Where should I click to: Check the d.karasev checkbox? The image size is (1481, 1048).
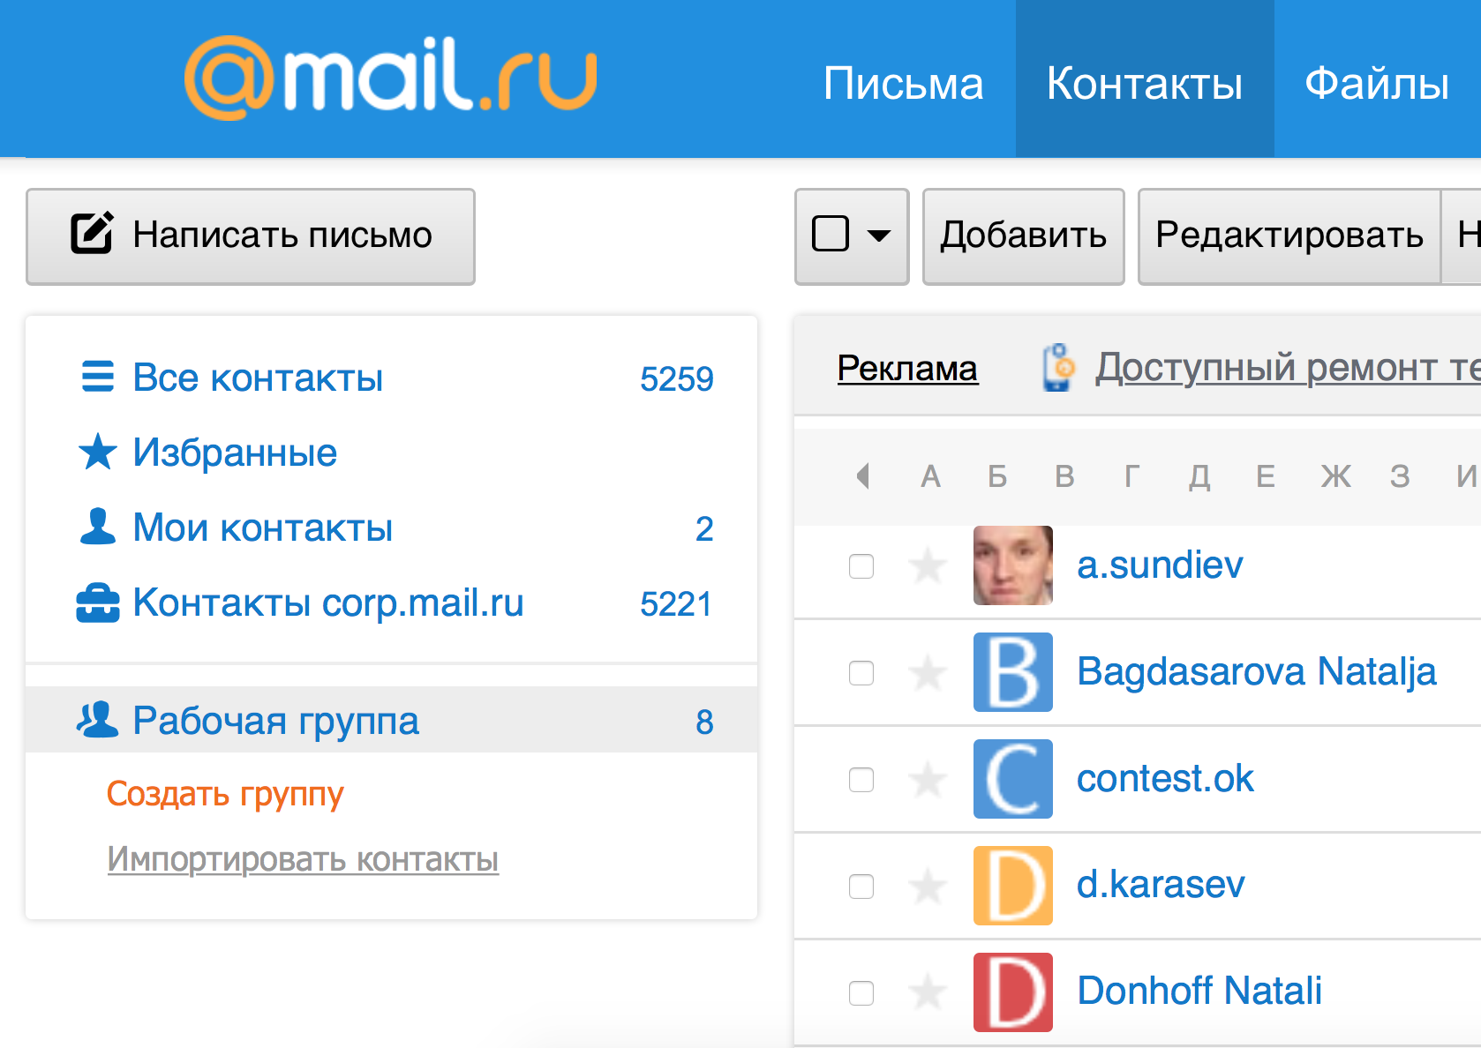point(861,887)
